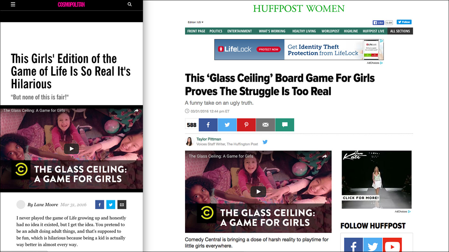The height and width of the screenshot is (252, 449).
Task: Click the LifeLock identity theft ad text
Action: [x=323, y=50]
